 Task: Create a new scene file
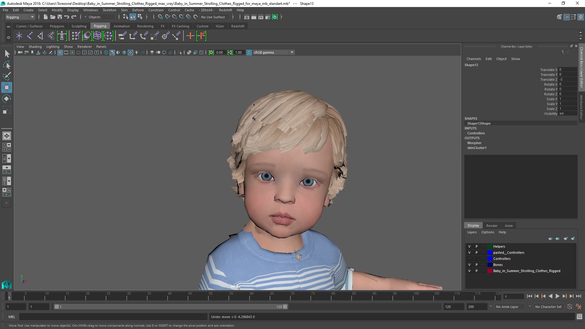pos(45,17)
